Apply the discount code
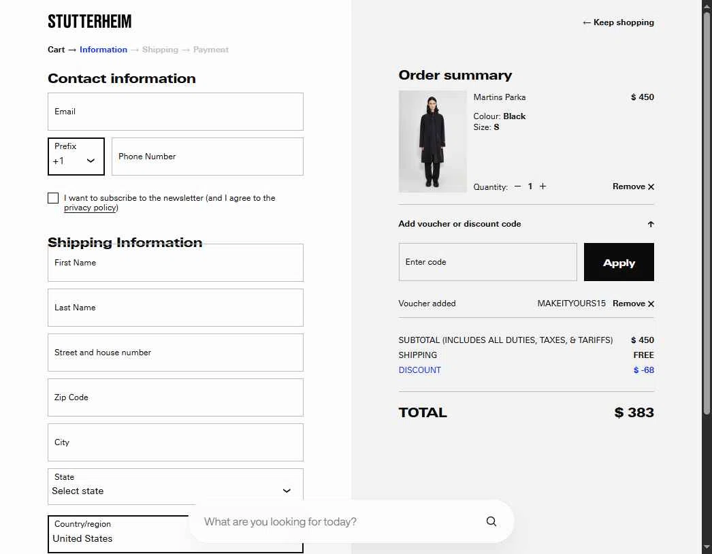Image resolution: width=712 pixels, height=554 pixels. (619, 262)
